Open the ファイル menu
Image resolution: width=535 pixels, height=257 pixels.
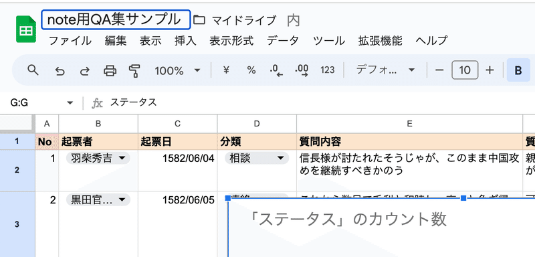coord(70,41)
